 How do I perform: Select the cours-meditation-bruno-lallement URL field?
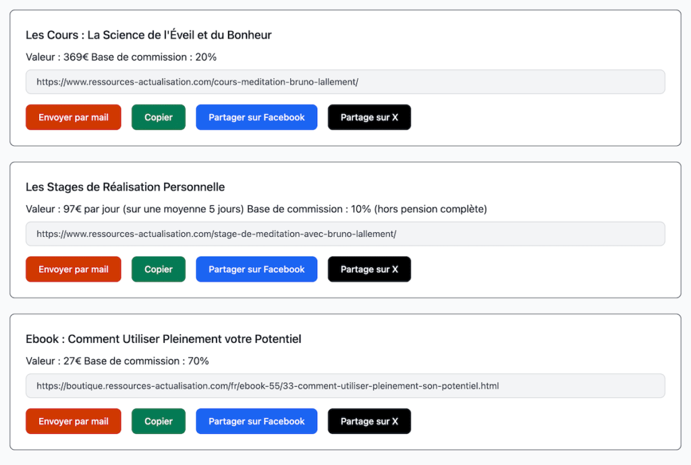[x=345, y=82]
